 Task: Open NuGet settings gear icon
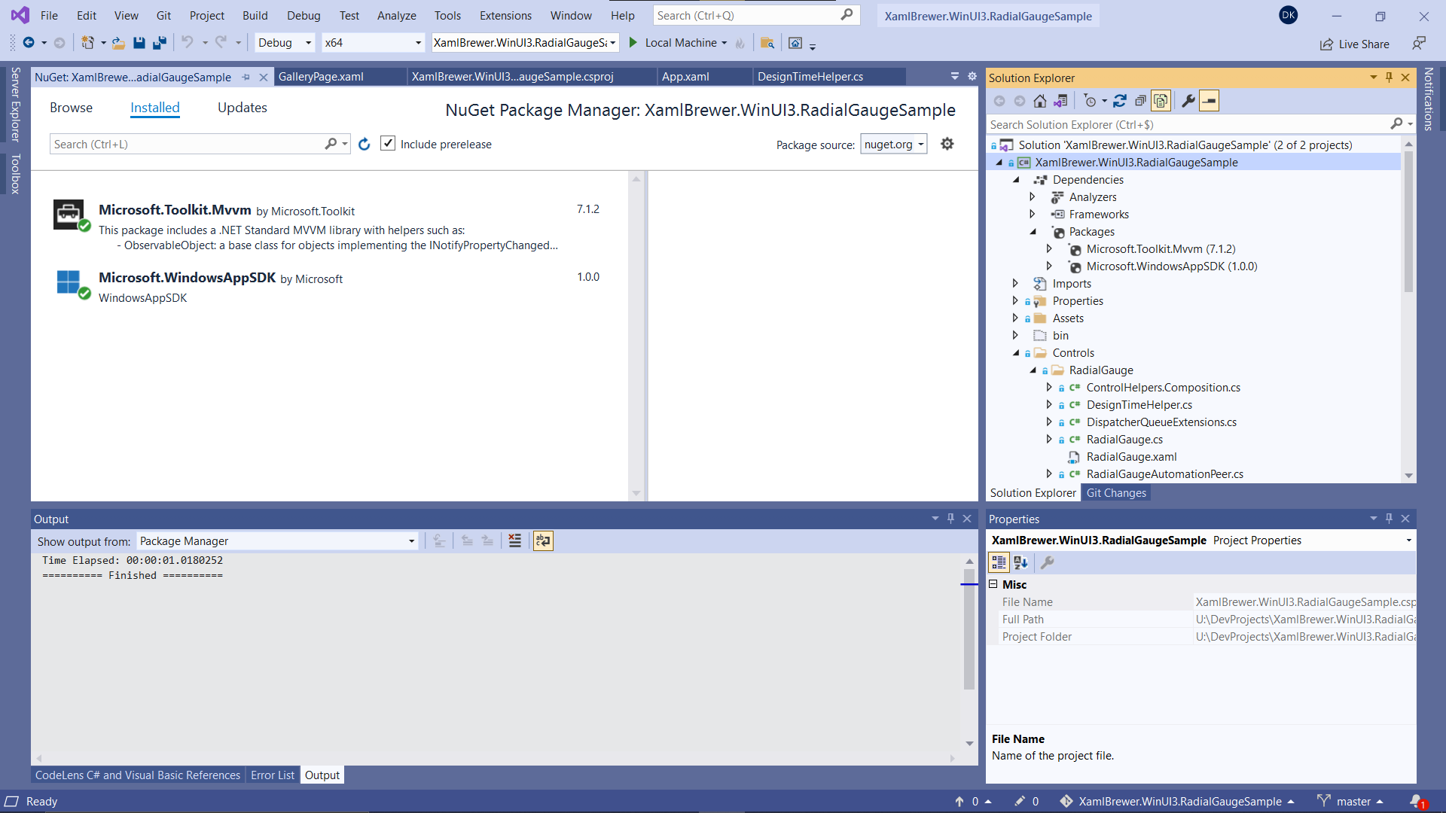click(947, 144)
